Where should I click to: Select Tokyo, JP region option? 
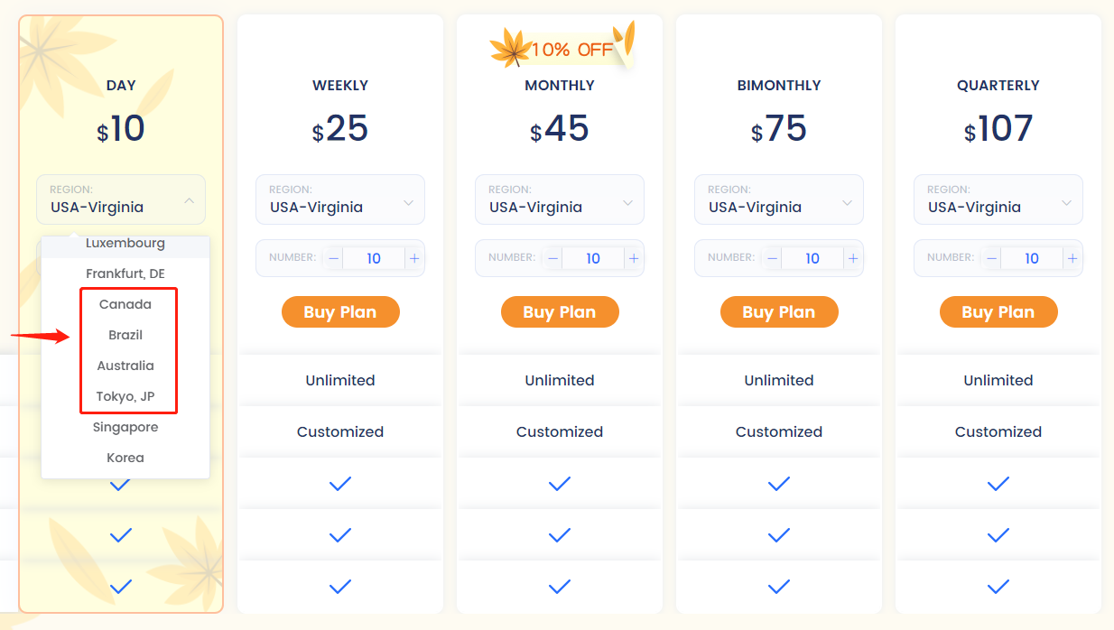(x=125, y=396)
